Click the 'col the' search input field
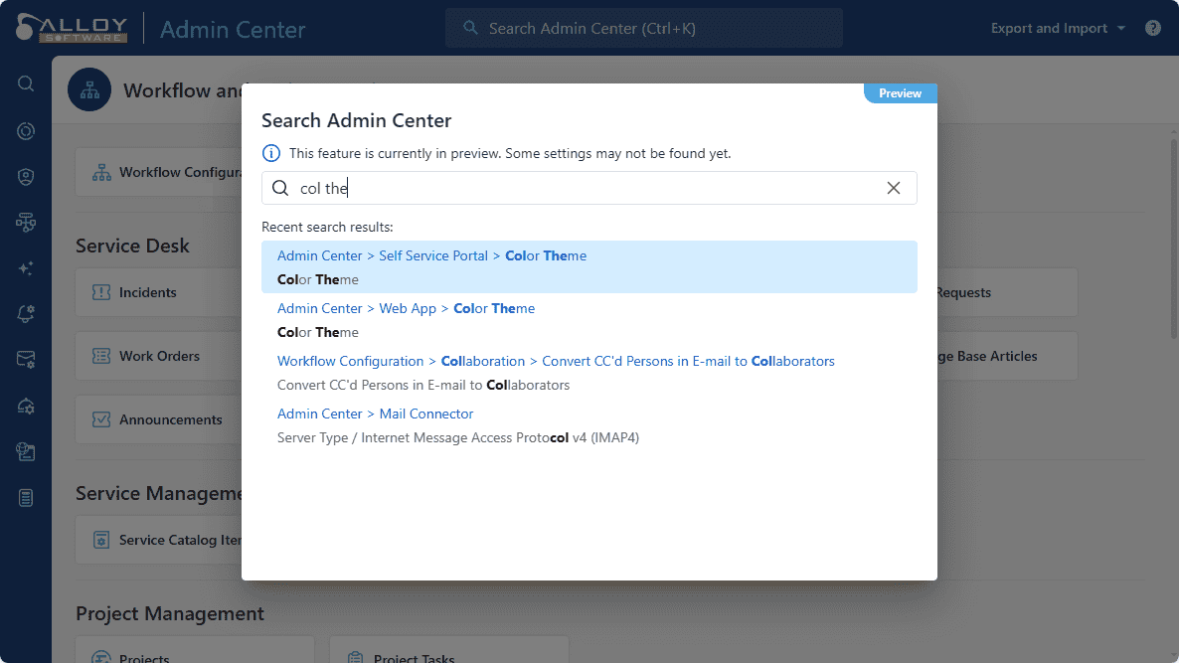1179x663 pixels. click(587, 188)
